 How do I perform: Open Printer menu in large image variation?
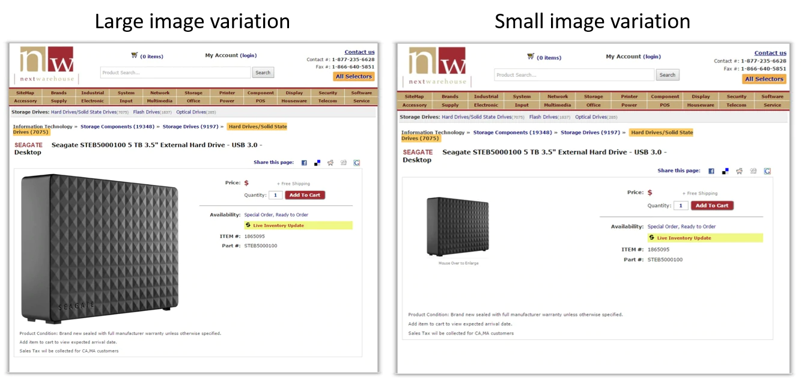coord(227,93)
